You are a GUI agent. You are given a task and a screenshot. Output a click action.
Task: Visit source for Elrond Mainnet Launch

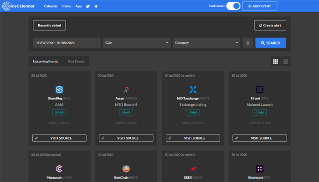tap(260, 138)
